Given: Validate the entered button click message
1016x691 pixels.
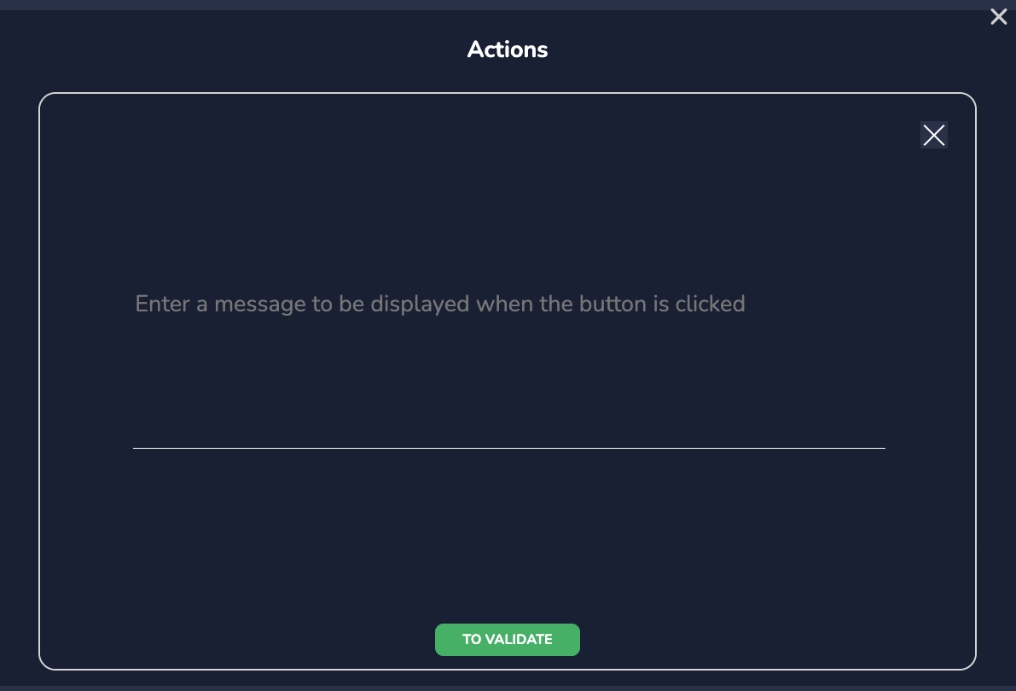Looking at the screenshot, I should coord(508,640).
